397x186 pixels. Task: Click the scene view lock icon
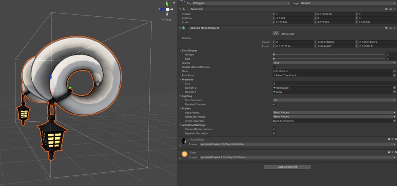[x=174, y=2]
